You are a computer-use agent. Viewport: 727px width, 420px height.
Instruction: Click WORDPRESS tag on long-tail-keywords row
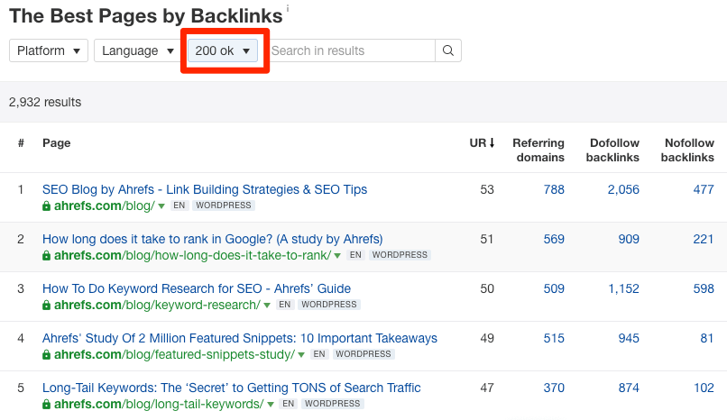click(333, 404)
